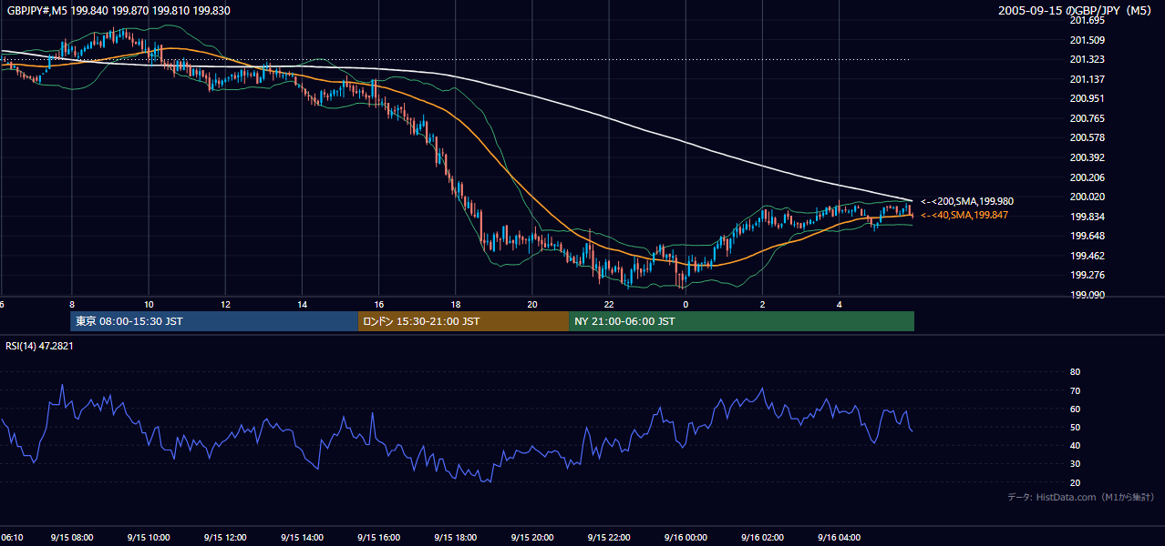Click the 9/16 00:00 time label
The image size is (1165, 546).
coord(686,538)
